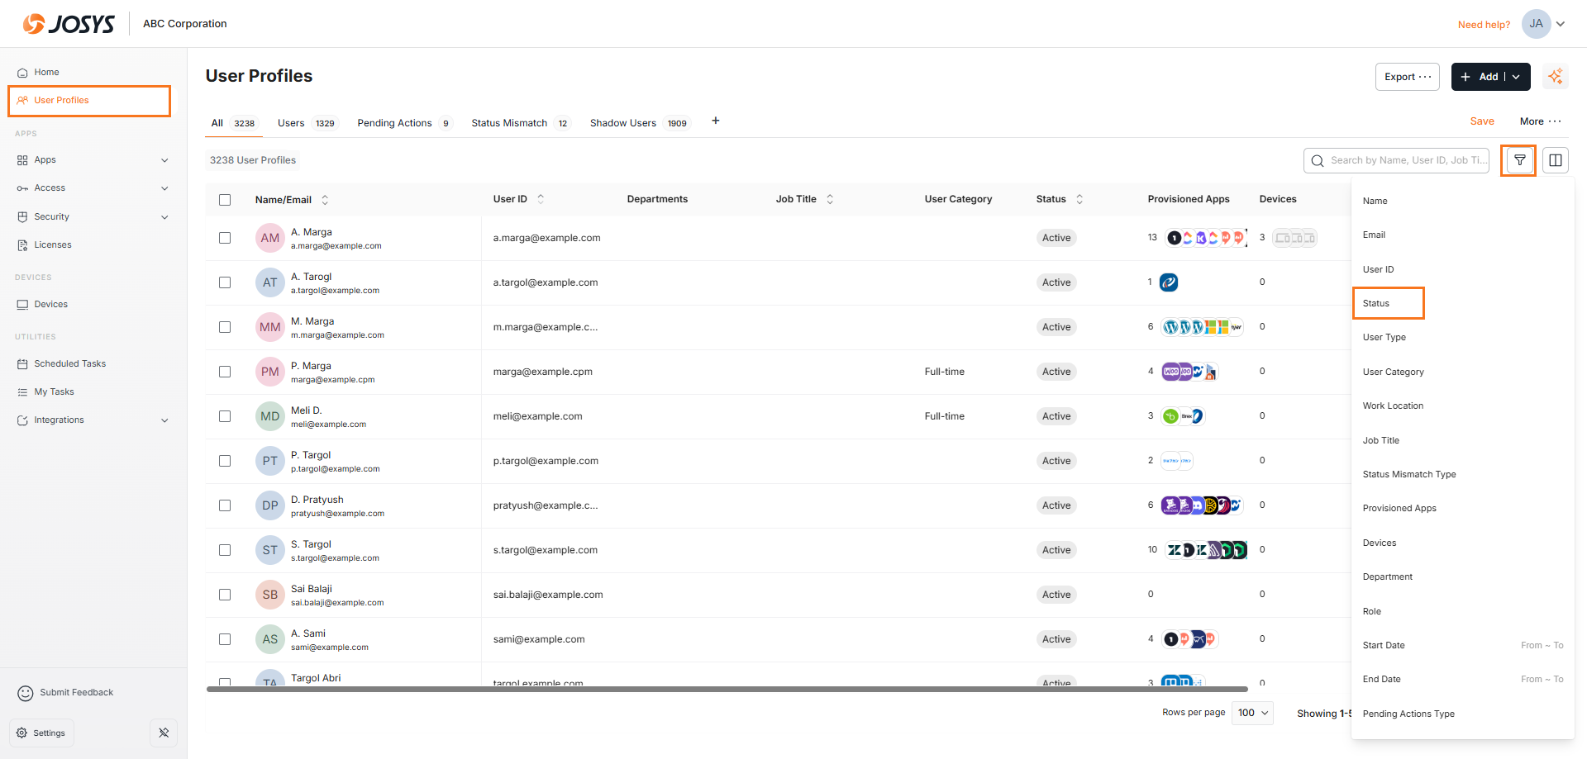1587x759 pixels.
Task: Open Scheduled Tasks in sidebar
Action: tap(69, 363)
